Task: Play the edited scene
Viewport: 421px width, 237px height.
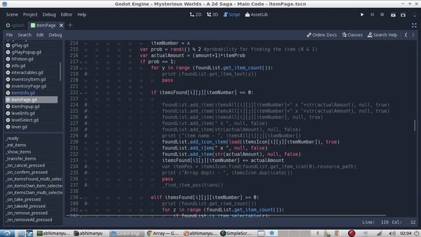Action: [393, 14]
